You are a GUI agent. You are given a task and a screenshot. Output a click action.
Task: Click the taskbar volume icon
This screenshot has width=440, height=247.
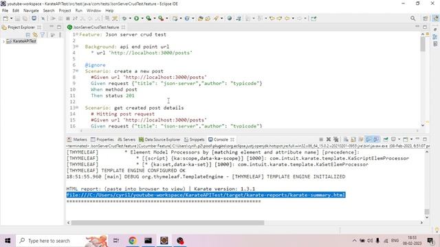coord(370,241)
